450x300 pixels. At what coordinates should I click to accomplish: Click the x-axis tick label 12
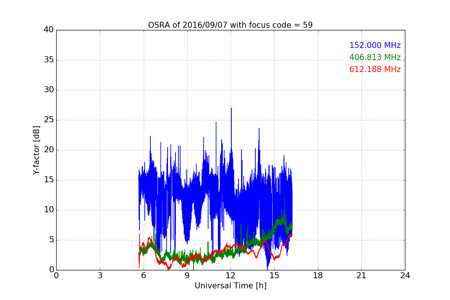point(231,276)
